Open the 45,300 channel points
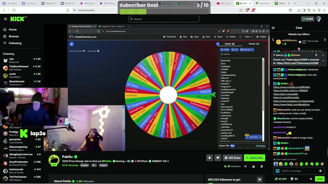Viewport: 328px width, 184px height. coord(280,179)
